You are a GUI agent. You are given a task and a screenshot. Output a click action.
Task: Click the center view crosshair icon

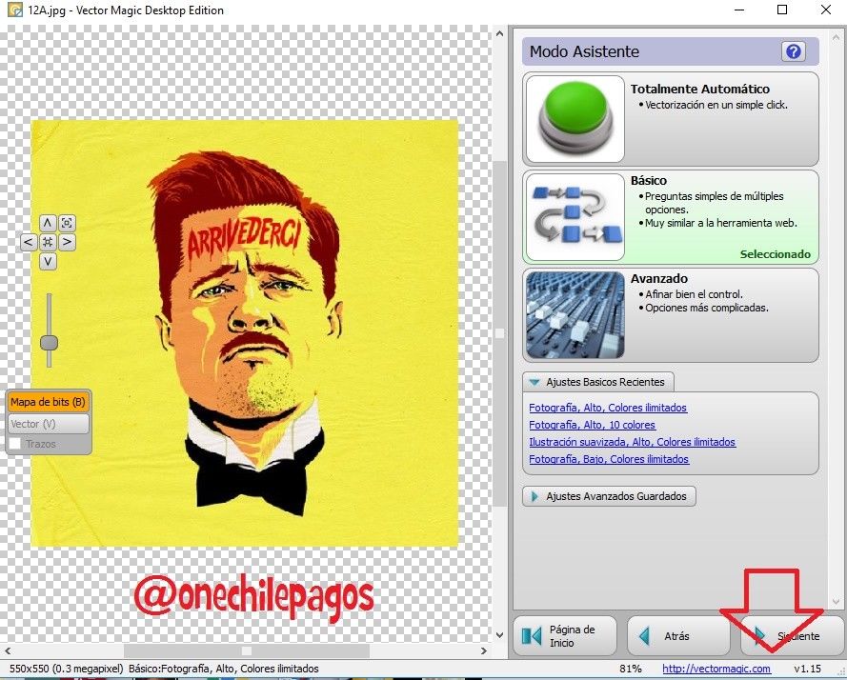coord(47,242)
